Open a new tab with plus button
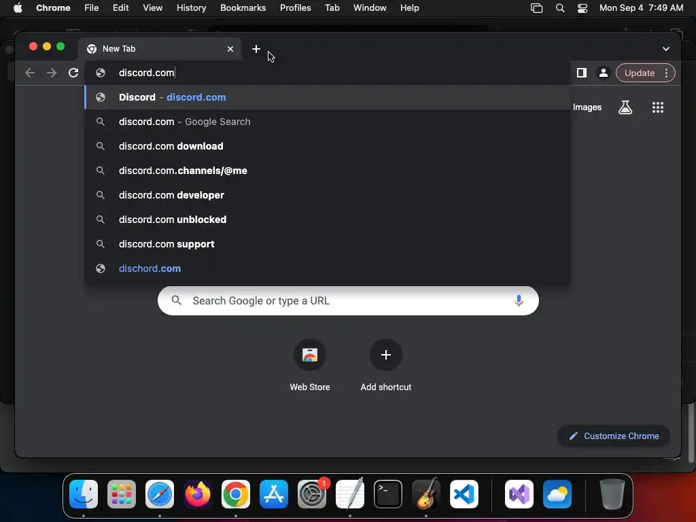 [x=256, y=49]
